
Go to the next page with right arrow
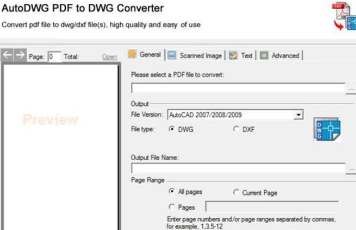pos(20,55)
